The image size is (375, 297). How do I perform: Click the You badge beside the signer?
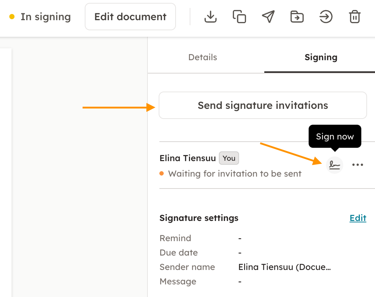click(229, 158)
